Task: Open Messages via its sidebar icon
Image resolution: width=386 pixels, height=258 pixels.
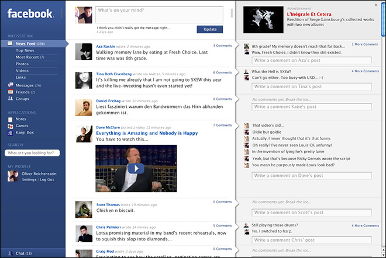Action: point(11,85)
